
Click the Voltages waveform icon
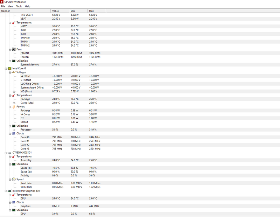coord(14,72)
